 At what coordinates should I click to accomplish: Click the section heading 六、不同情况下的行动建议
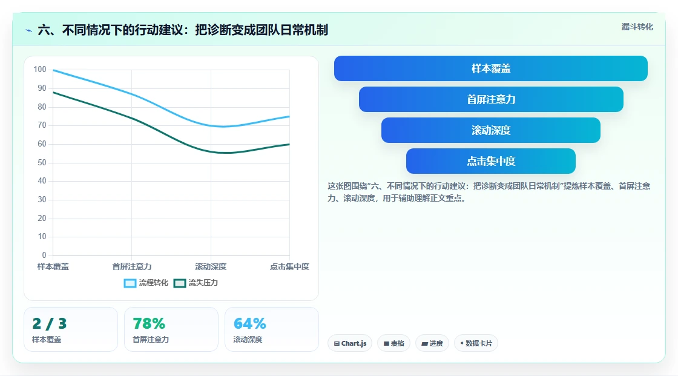[183, 30]
